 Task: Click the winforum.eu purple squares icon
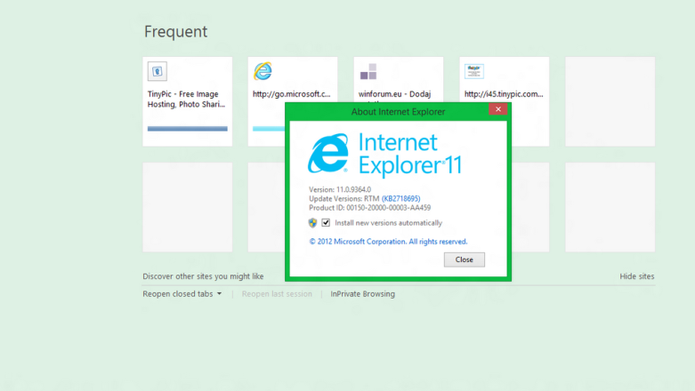[x=368, y=71]
